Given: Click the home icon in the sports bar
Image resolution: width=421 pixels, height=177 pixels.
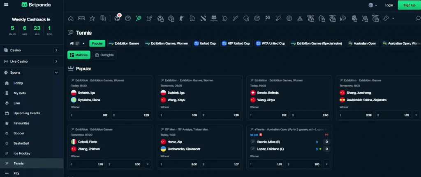Looking at the screenshot, I should click(71, 18).
